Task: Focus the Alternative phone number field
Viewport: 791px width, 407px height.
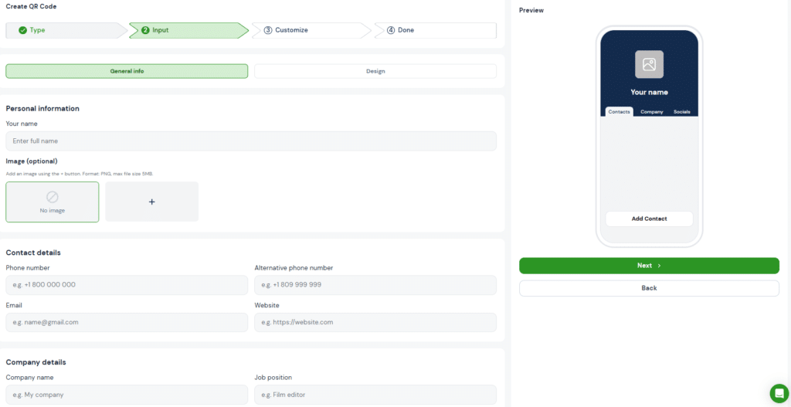Action: (375, 285)
